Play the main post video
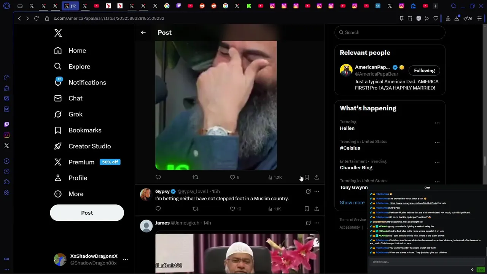The height and width of the screenshot is (274, 487). pyautogui.click(x=216, y=105)
